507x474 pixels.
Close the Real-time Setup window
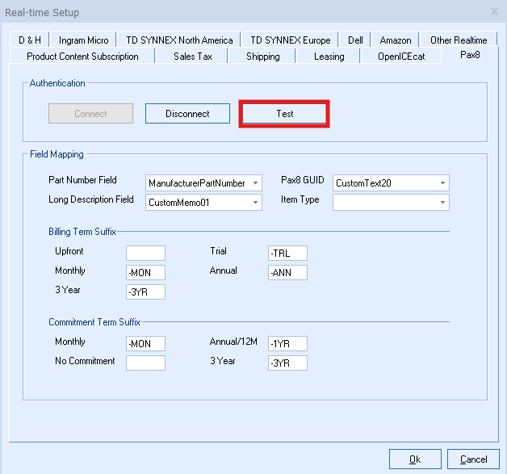(x=494, y=11)
